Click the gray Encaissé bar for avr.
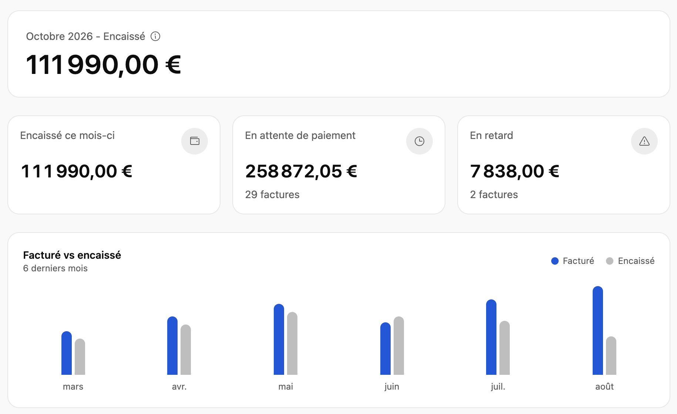The height and width of the screenshot is (414, 677). [x=186, y=350]
